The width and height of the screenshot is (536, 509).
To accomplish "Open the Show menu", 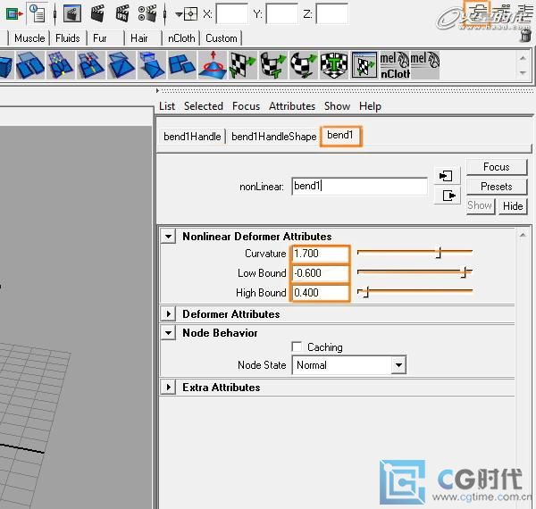I will click(x=337, y=106).
